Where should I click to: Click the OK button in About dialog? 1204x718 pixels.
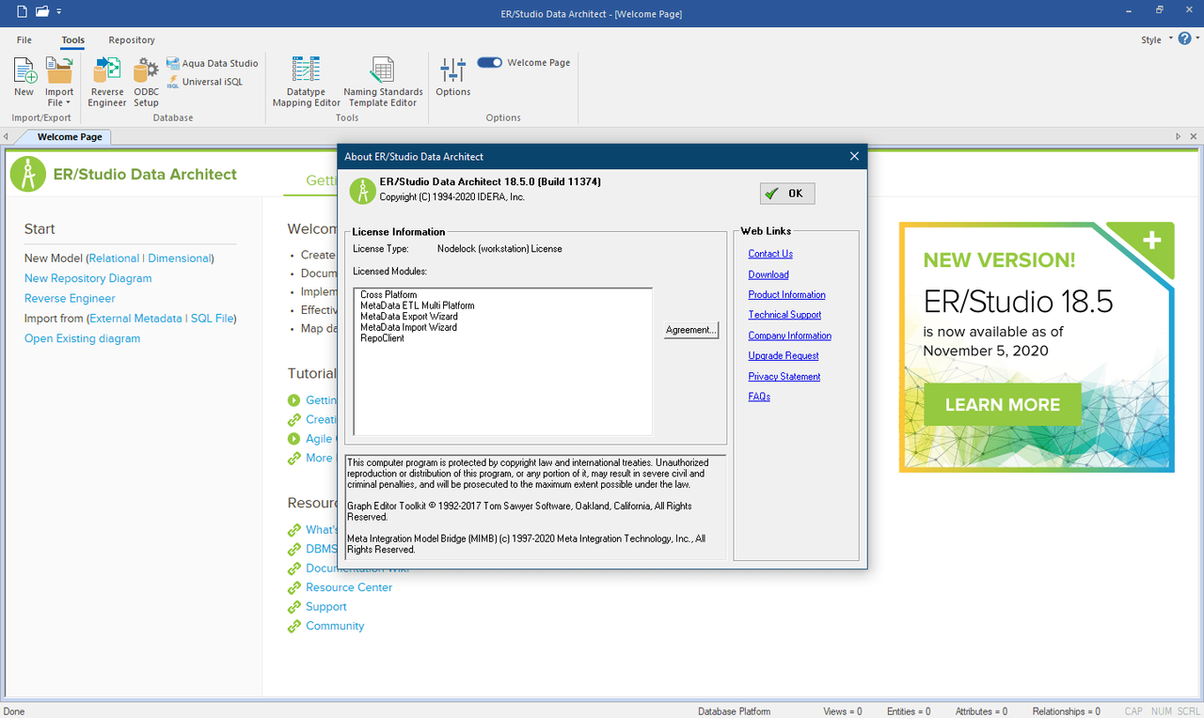tap(787, 194)
